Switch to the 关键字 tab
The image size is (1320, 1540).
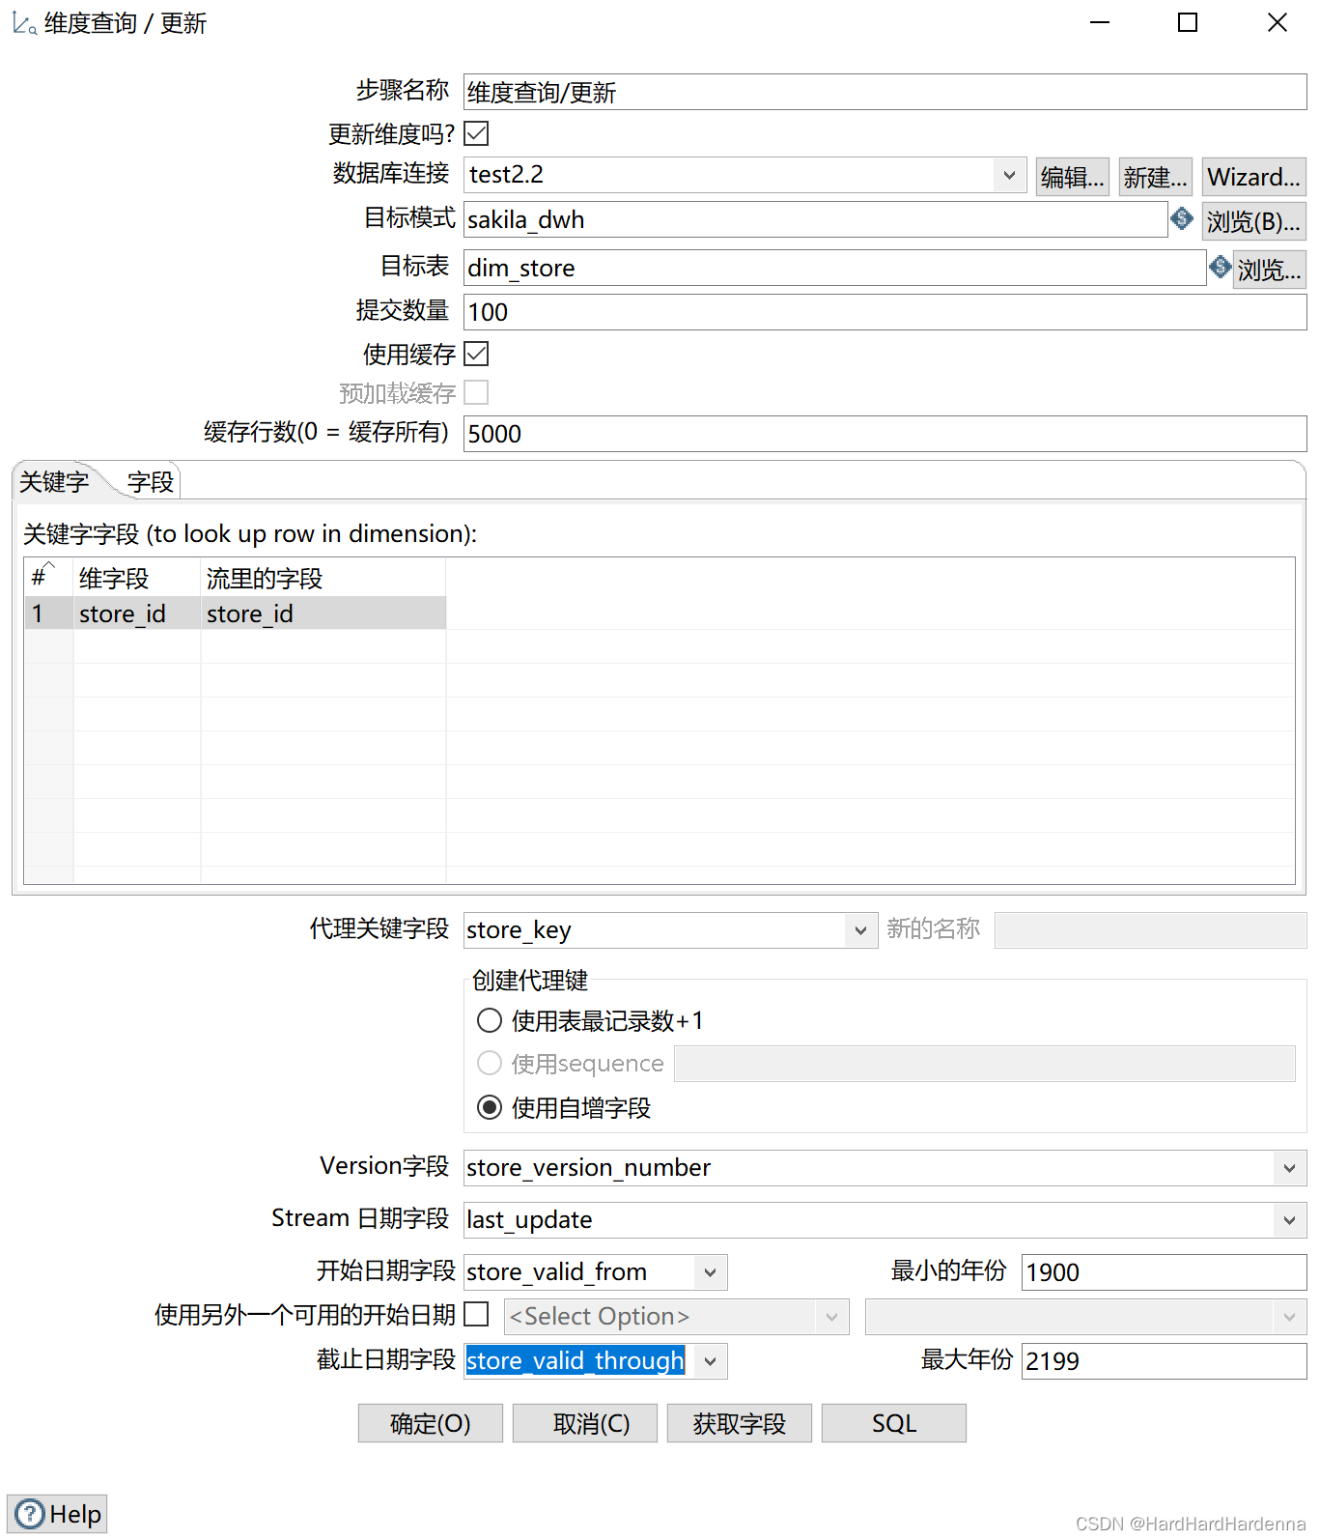point(55,482)
